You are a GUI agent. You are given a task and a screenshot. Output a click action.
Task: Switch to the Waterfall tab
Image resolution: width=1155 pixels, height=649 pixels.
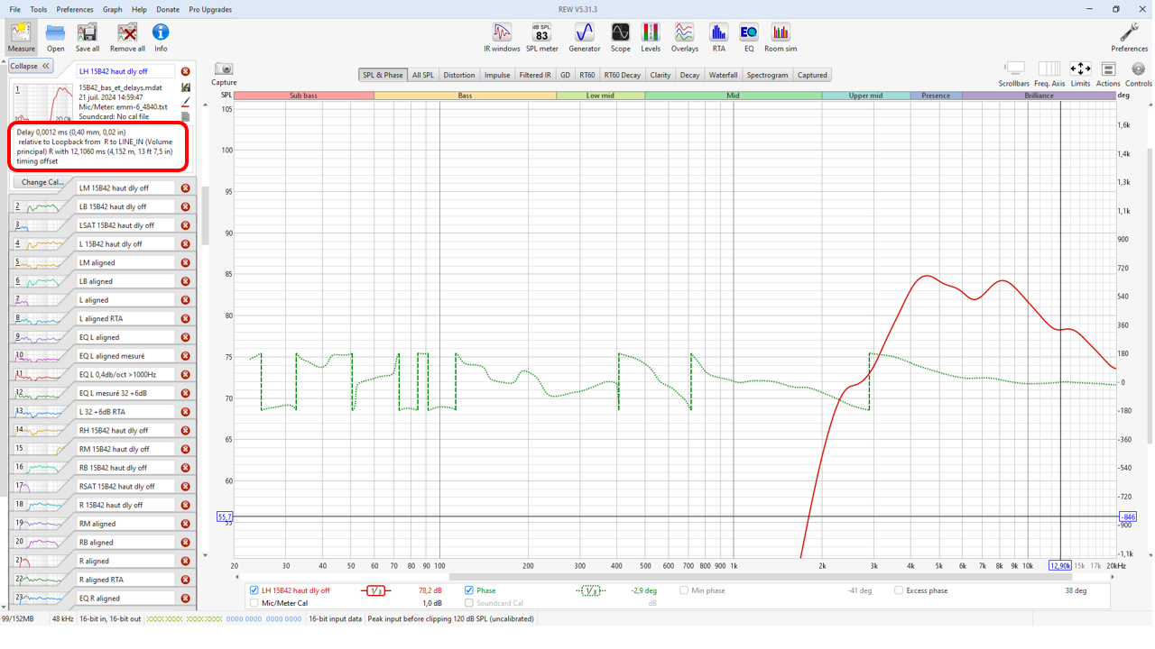point(723,76)
